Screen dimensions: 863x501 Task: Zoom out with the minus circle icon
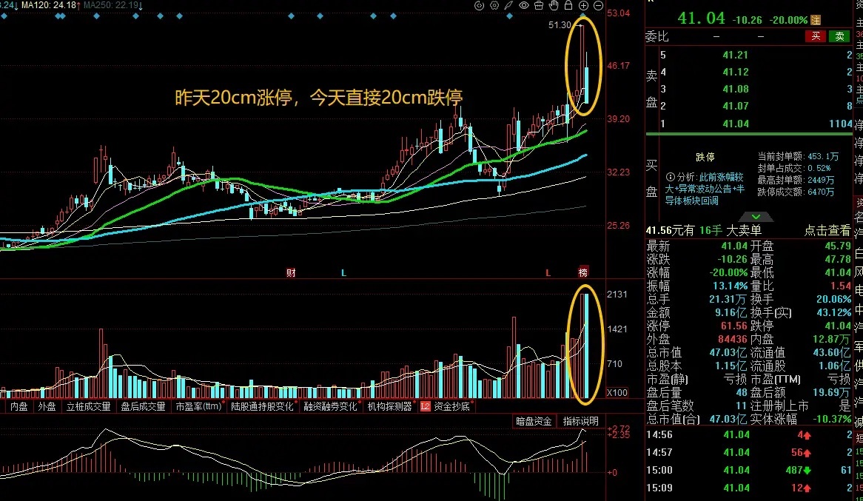pos(598,5)
